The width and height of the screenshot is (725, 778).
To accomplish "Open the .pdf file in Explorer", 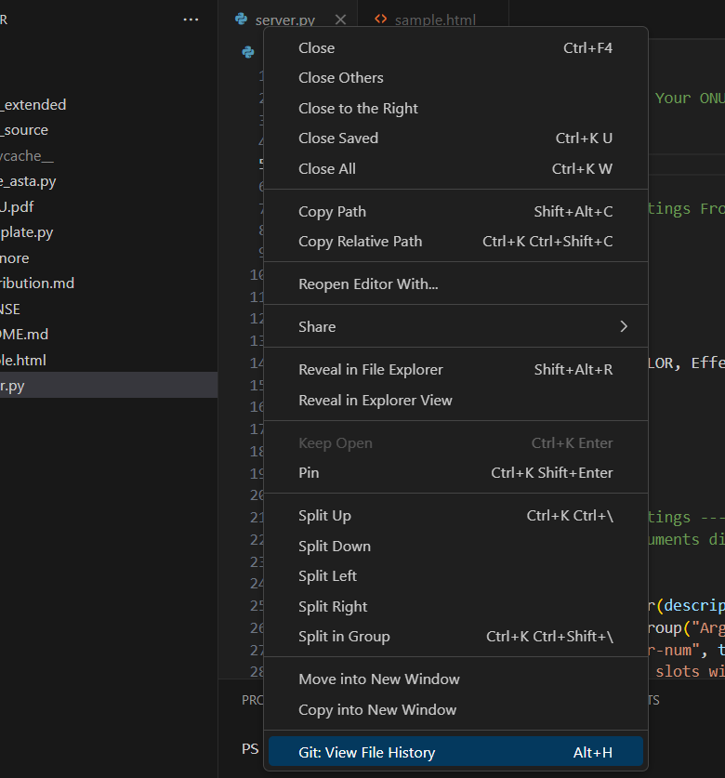I will click(x=109, y=207).
